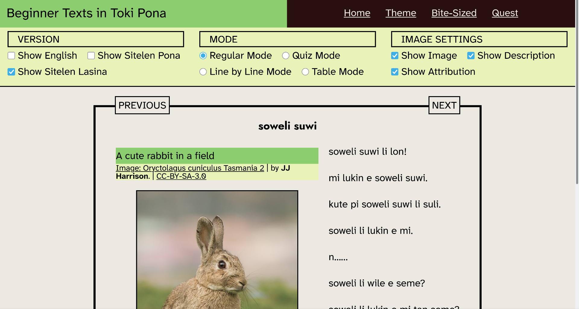Open the Theme menu
The width and height of the screenshot is (579, 309).
(x=401, y=13)
